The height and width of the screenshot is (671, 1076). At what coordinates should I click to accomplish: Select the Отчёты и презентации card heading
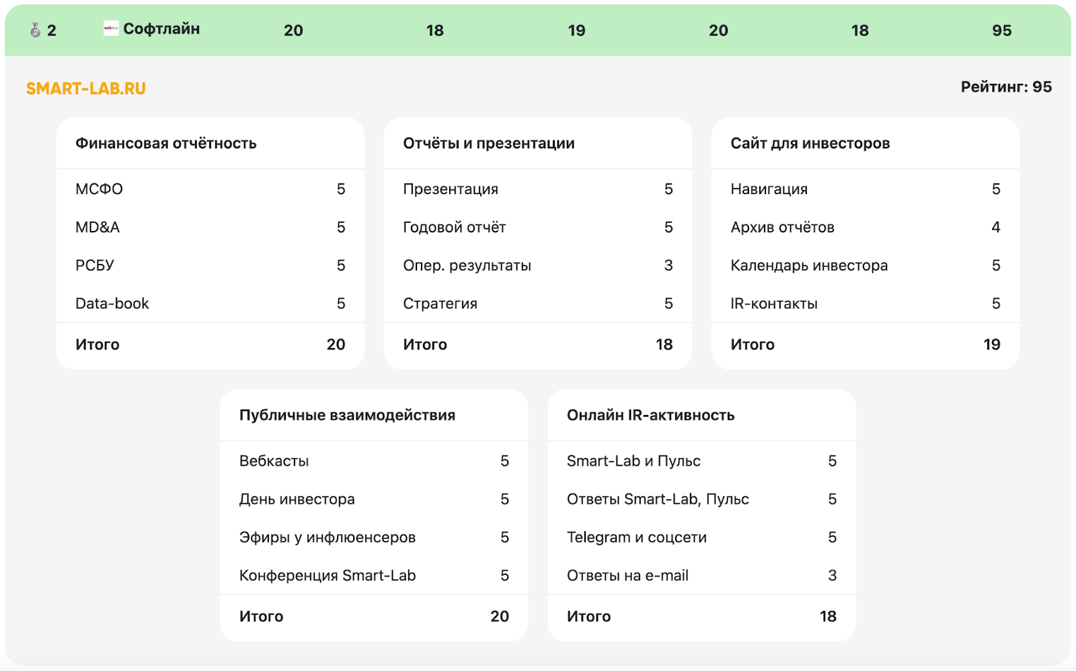pos(489,143)
